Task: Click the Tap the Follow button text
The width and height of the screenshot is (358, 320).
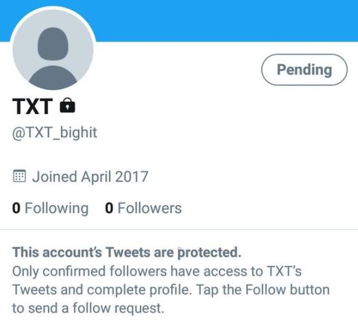Action: (x=263, y=290)
